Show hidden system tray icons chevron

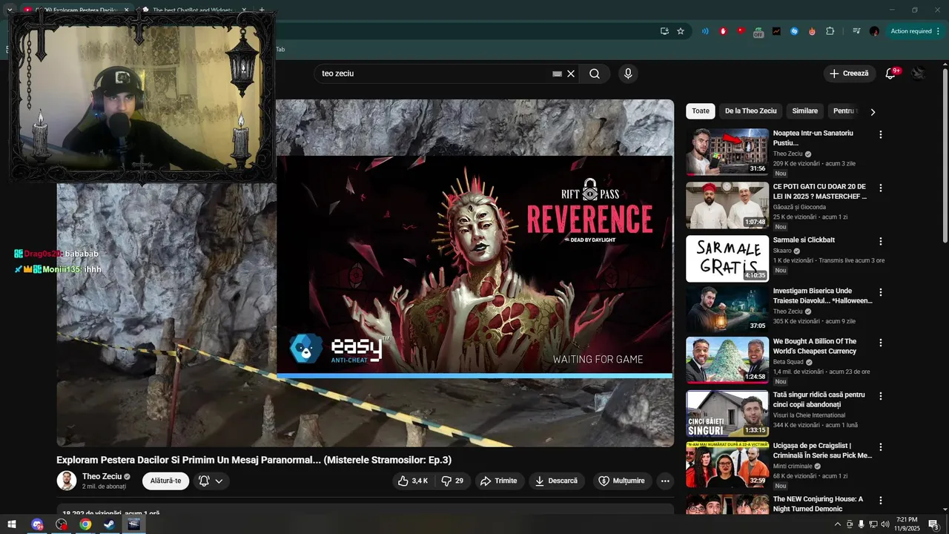coord(838,524)
